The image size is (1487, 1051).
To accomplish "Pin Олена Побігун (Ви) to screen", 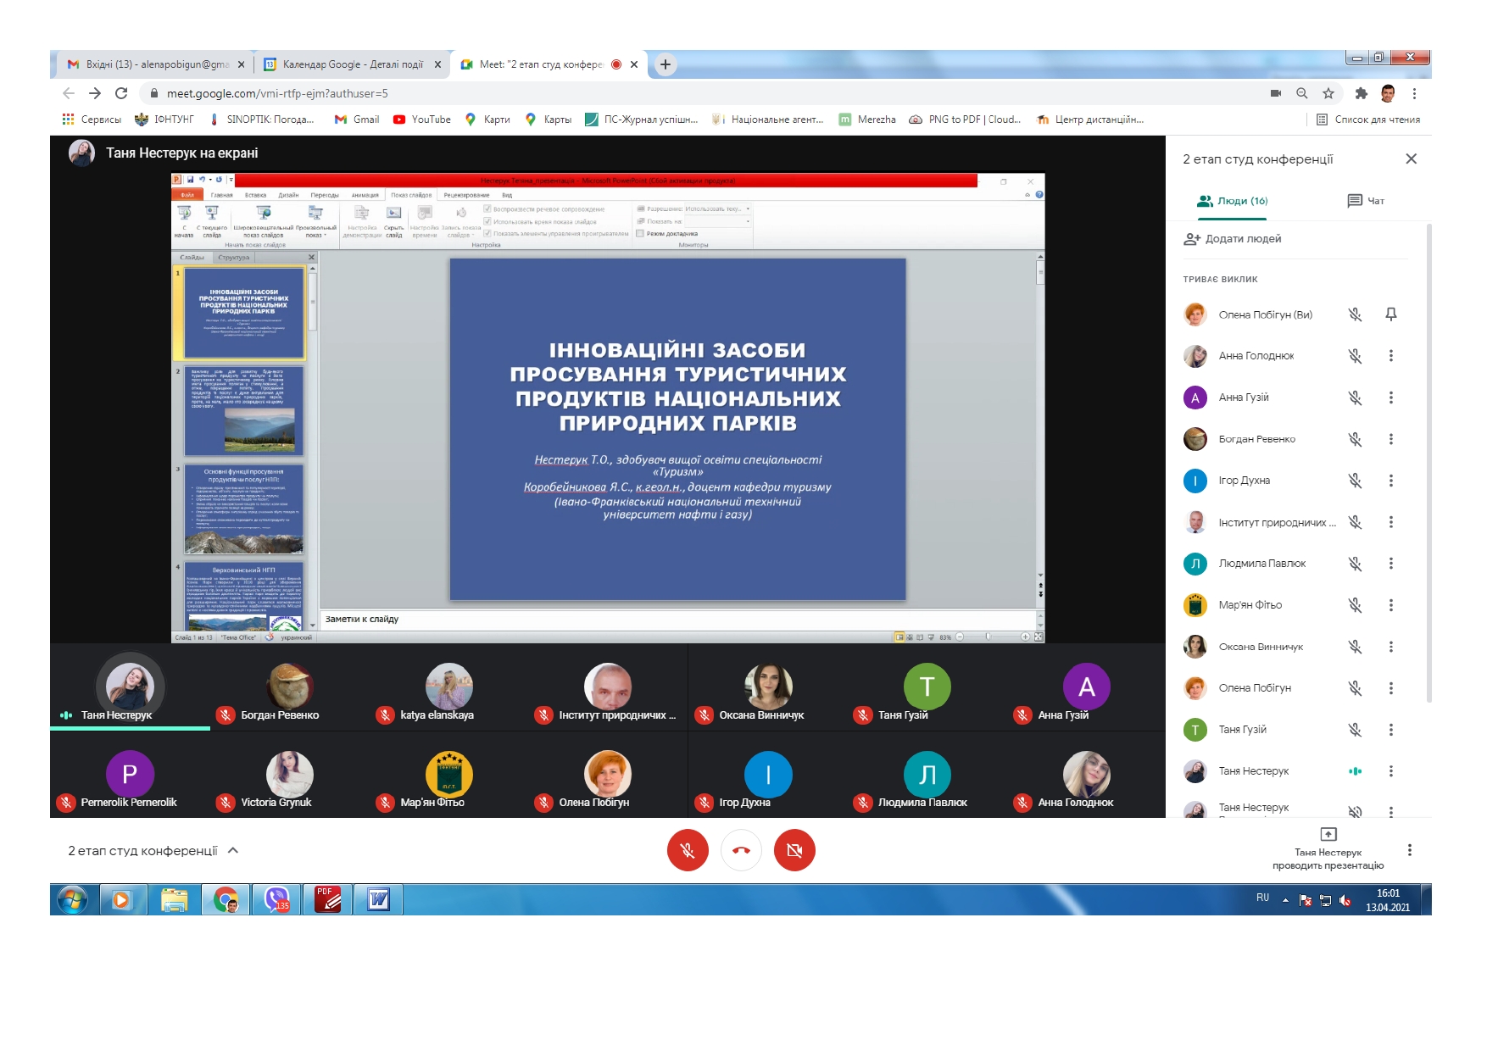I will click(1390, 314).
